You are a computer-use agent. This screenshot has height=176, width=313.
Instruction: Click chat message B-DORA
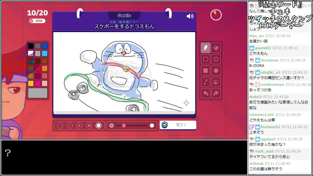pos(257,66)
